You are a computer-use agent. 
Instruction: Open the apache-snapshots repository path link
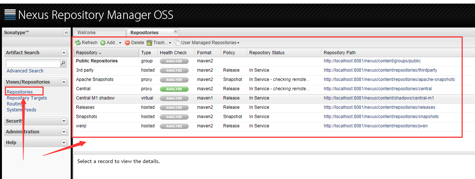coord(389,79)
